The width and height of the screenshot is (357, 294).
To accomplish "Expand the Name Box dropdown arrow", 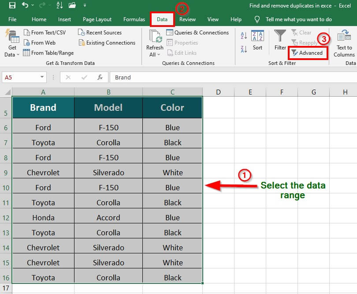I will 42,77.
